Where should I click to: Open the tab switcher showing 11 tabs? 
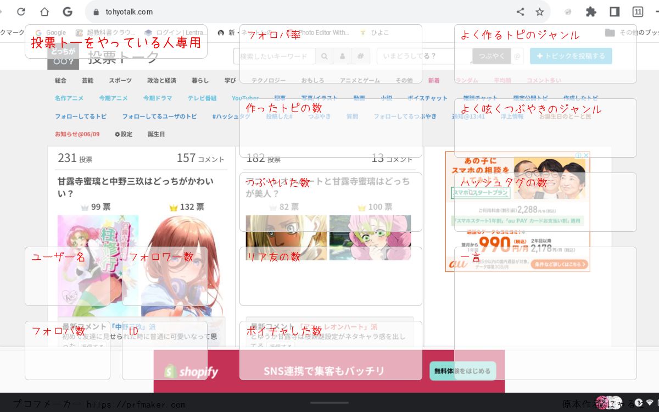pos(638,12)
